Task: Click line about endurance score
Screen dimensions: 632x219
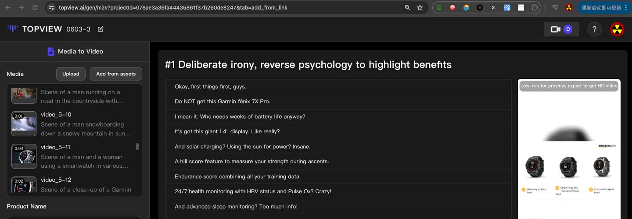Action: coord(338,177)
